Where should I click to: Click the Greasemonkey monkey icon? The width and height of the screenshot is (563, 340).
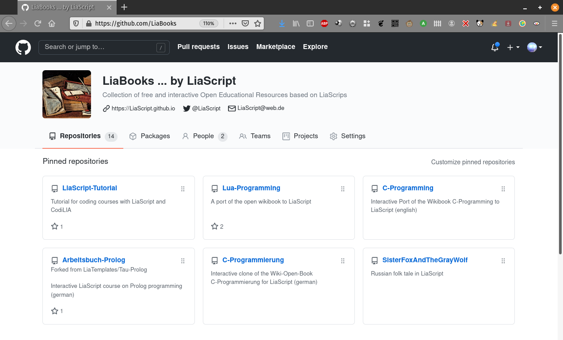409,23
